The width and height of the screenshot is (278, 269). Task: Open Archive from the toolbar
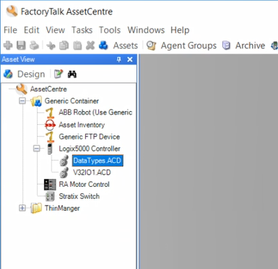[243, 45]
